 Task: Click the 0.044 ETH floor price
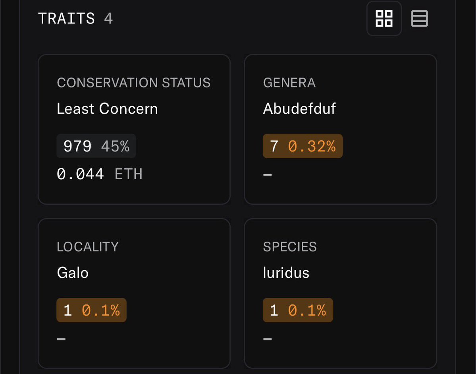click(x=100, y=174)
